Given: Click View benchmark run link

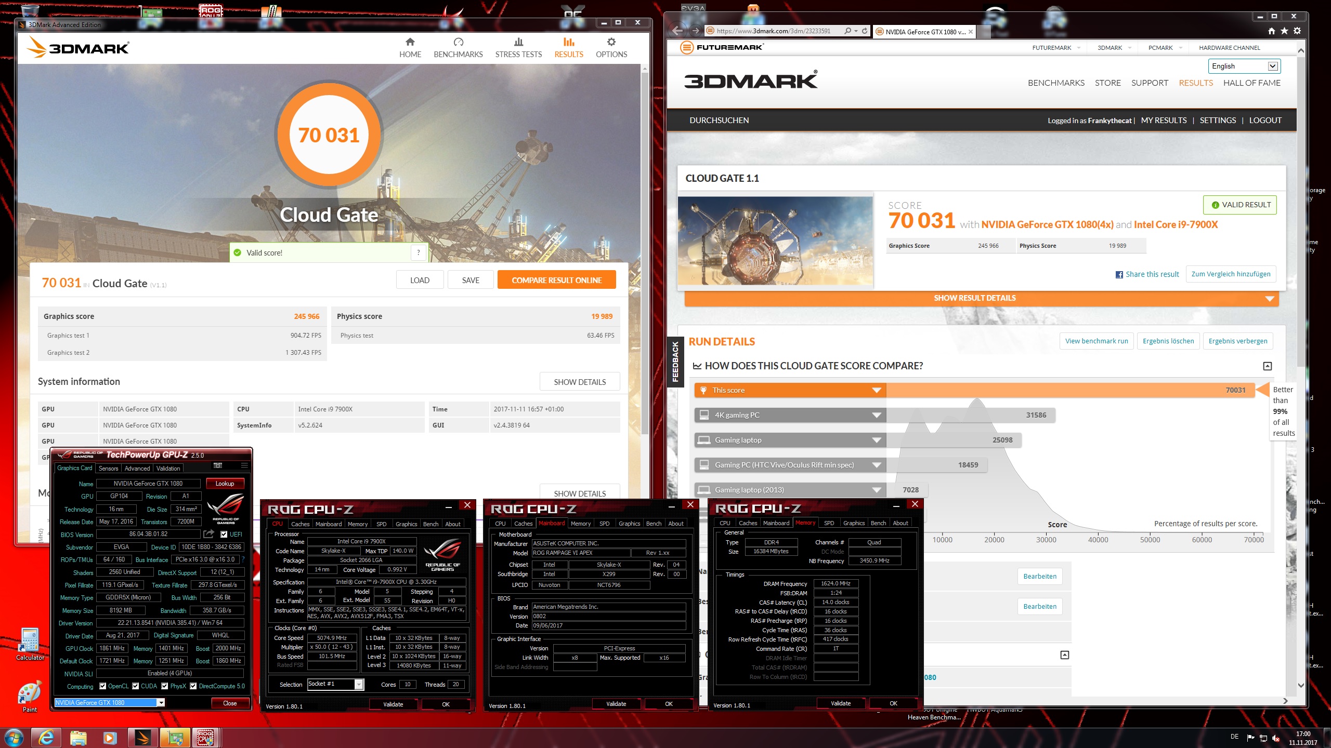Looking at the screenshot, I should [1097, 341].
